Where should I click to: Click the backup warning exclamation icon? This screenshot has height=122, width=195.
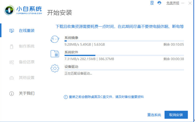(x=66, y=97)
